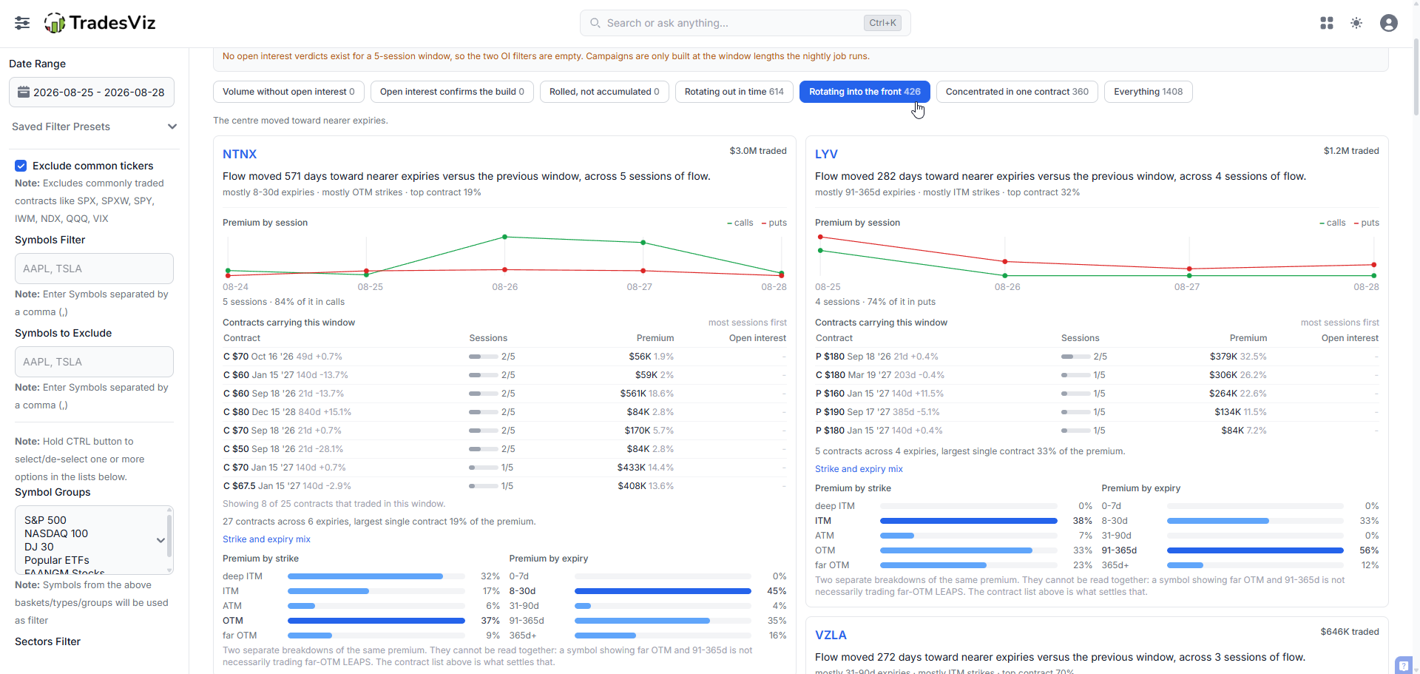This screenshot has width=1420, height=674.
Task: Show Concentrated in one contract tab
Action: click(x=1017, y=92)
